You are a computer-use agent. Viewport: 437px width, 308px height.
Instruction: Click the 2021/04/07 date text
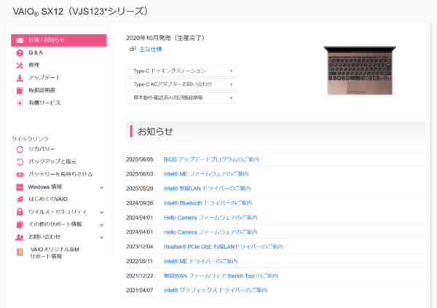click(x=140, y=291)
